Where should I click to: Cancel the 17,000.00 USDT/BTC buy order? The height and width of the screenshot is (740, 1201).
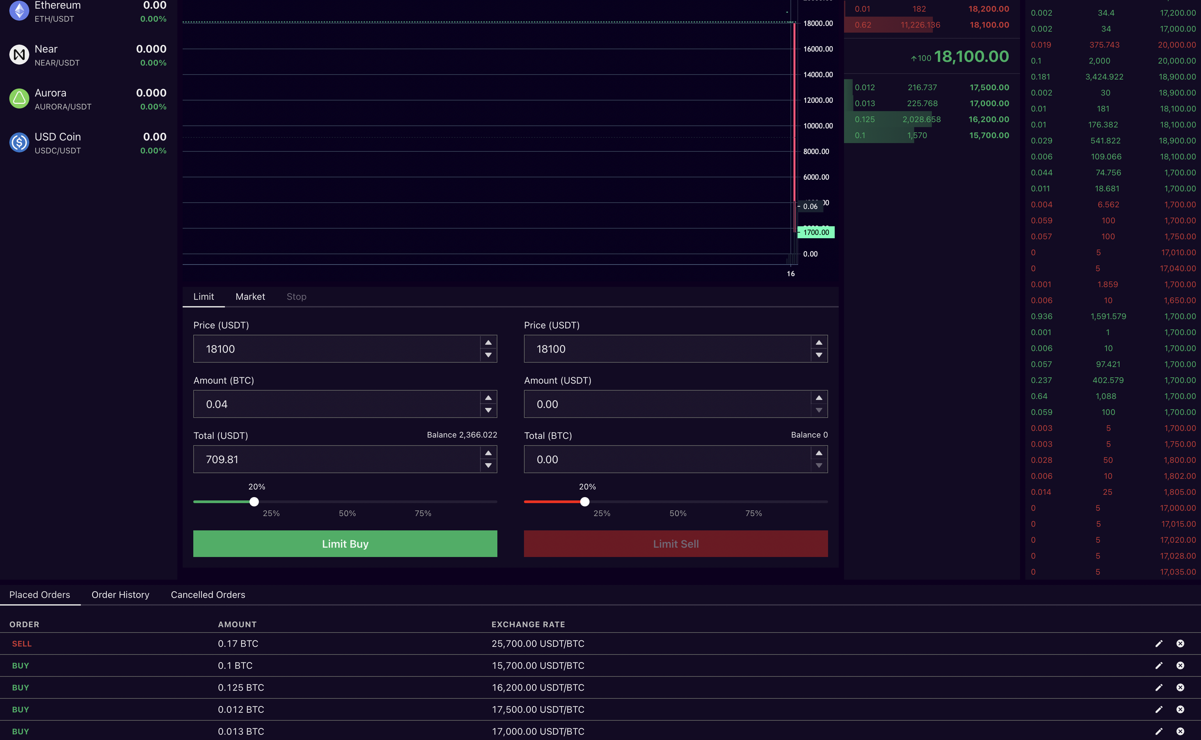1180,731
